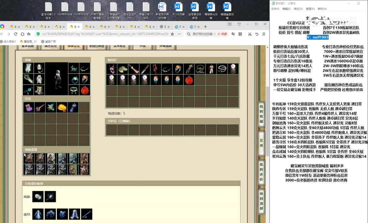
Task: Open bookmark 鉴宝广场
Action: coord(48,42)
